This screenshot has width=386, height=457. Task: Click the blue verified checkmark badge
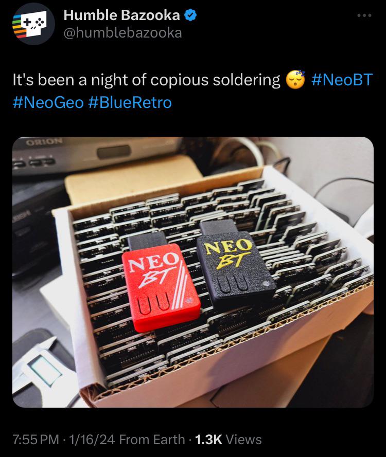(x=190, y=15)
